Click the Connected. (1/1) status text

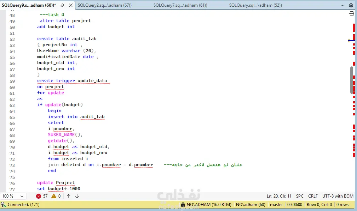coord(23,205)
